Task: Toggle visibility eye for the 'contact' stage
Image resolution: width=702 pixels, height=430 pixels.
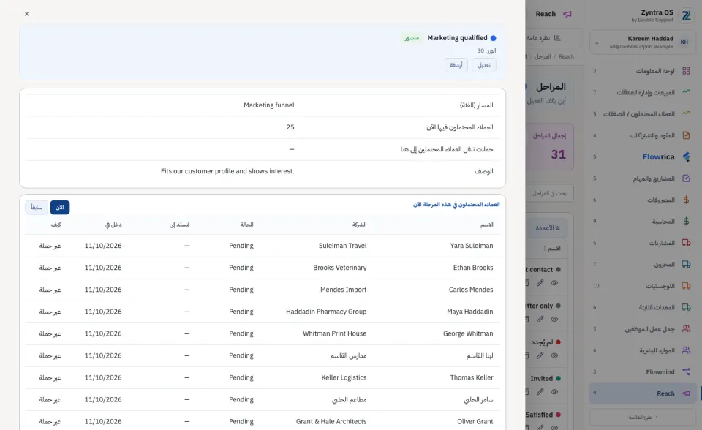Action: point(554,283)
